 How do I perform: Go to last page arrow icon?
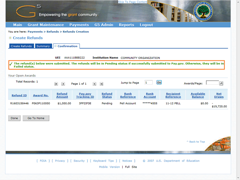point(101,84)
